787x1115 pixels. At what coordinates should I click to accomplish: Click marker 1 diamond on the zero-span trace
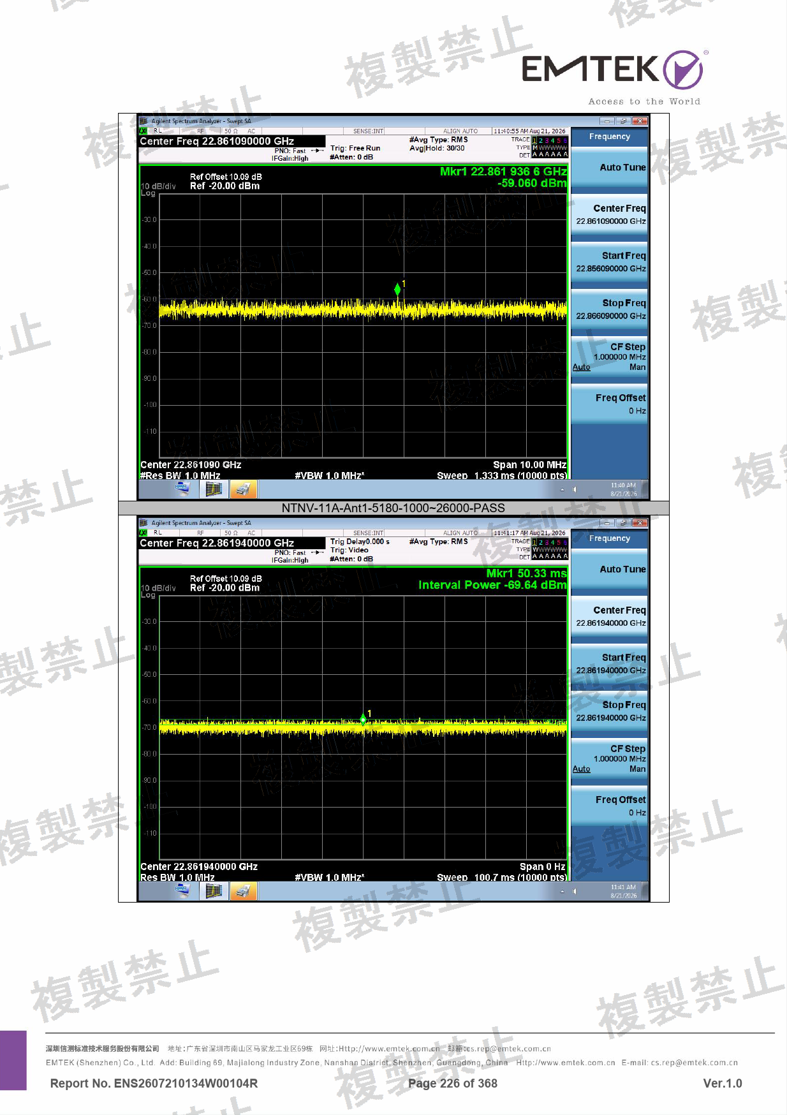(x=364, y=720)
